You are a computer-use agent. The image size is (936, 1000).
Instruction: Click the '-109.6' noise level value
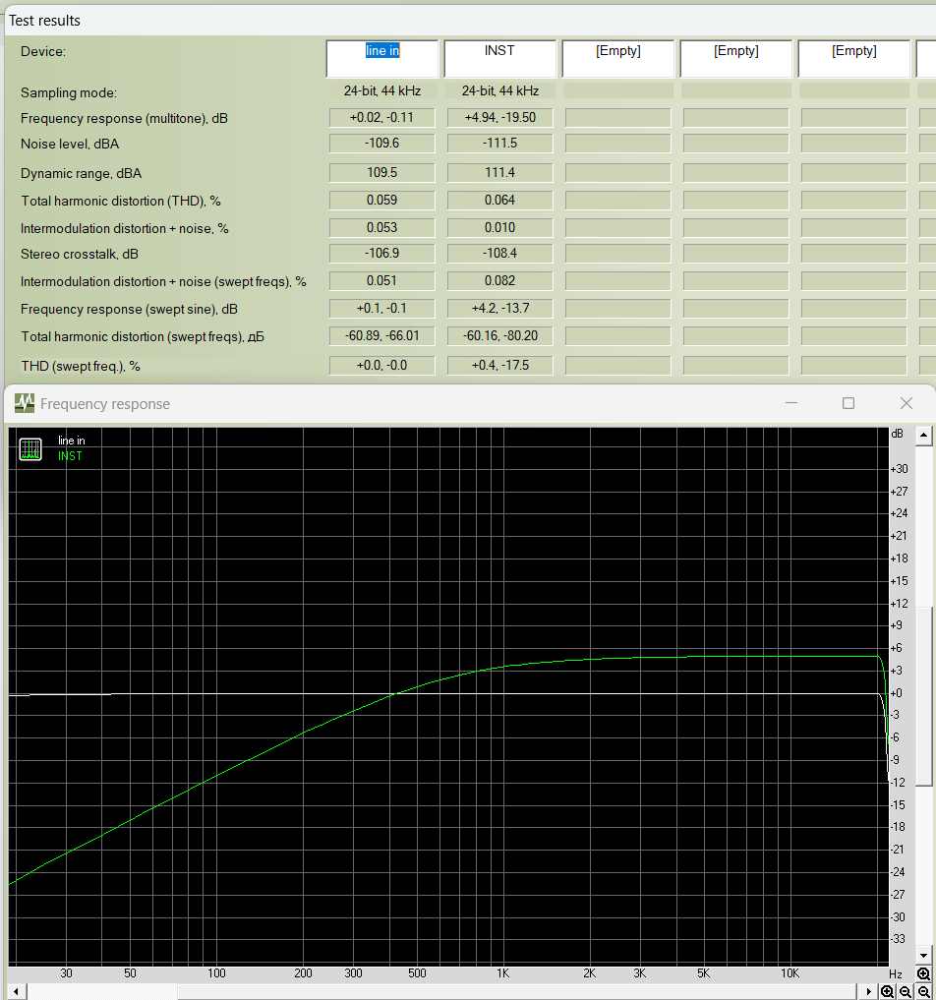[381, 143]
